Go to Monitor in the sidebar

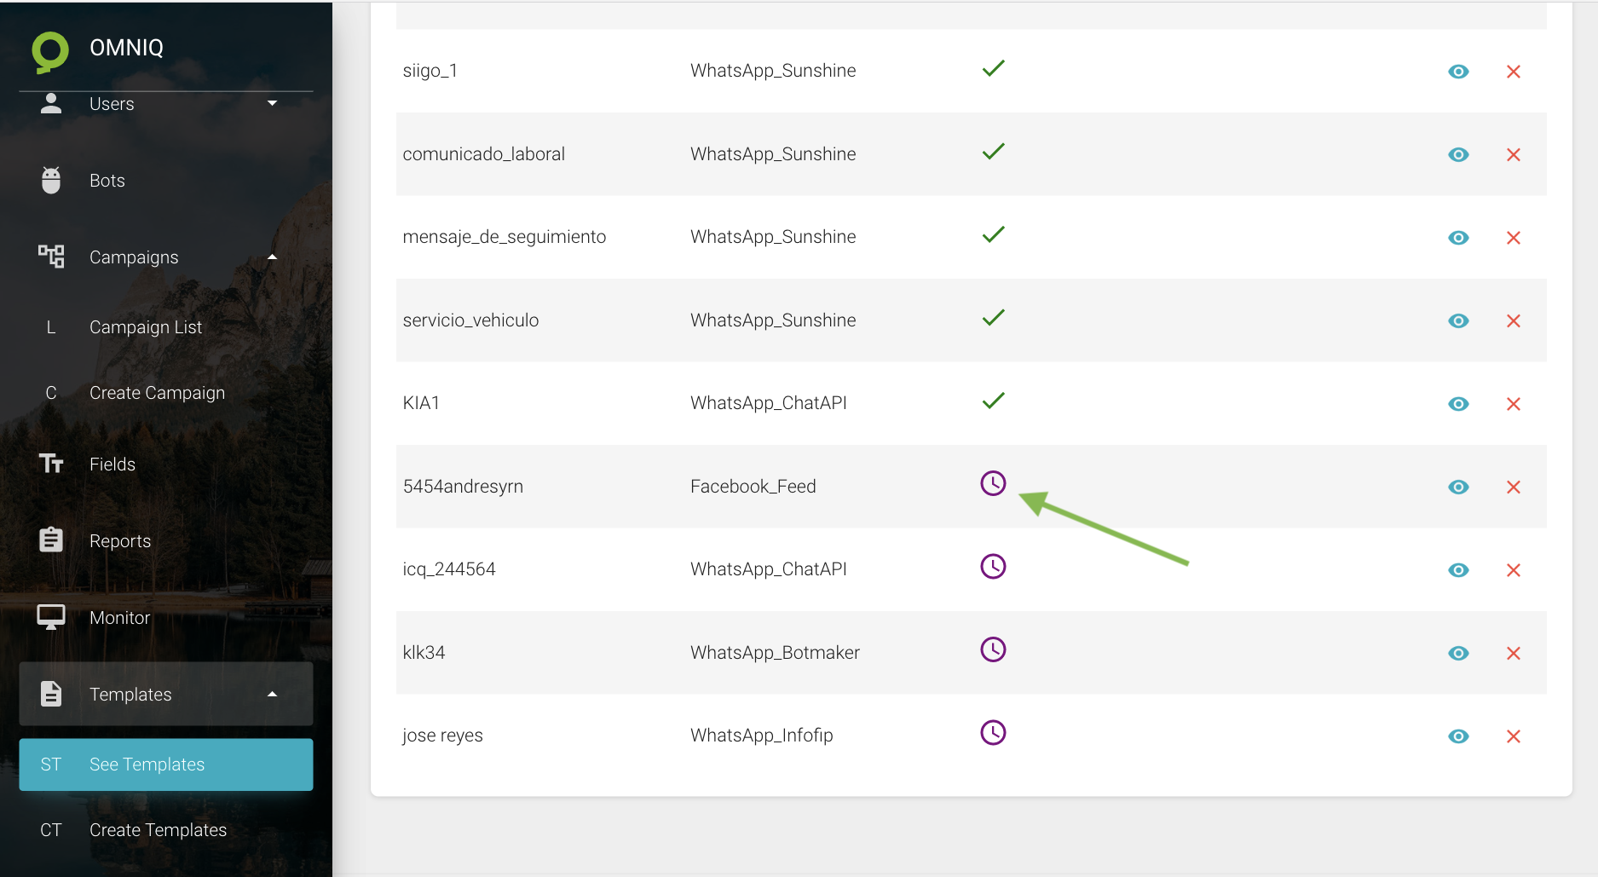tap(119, 618)
